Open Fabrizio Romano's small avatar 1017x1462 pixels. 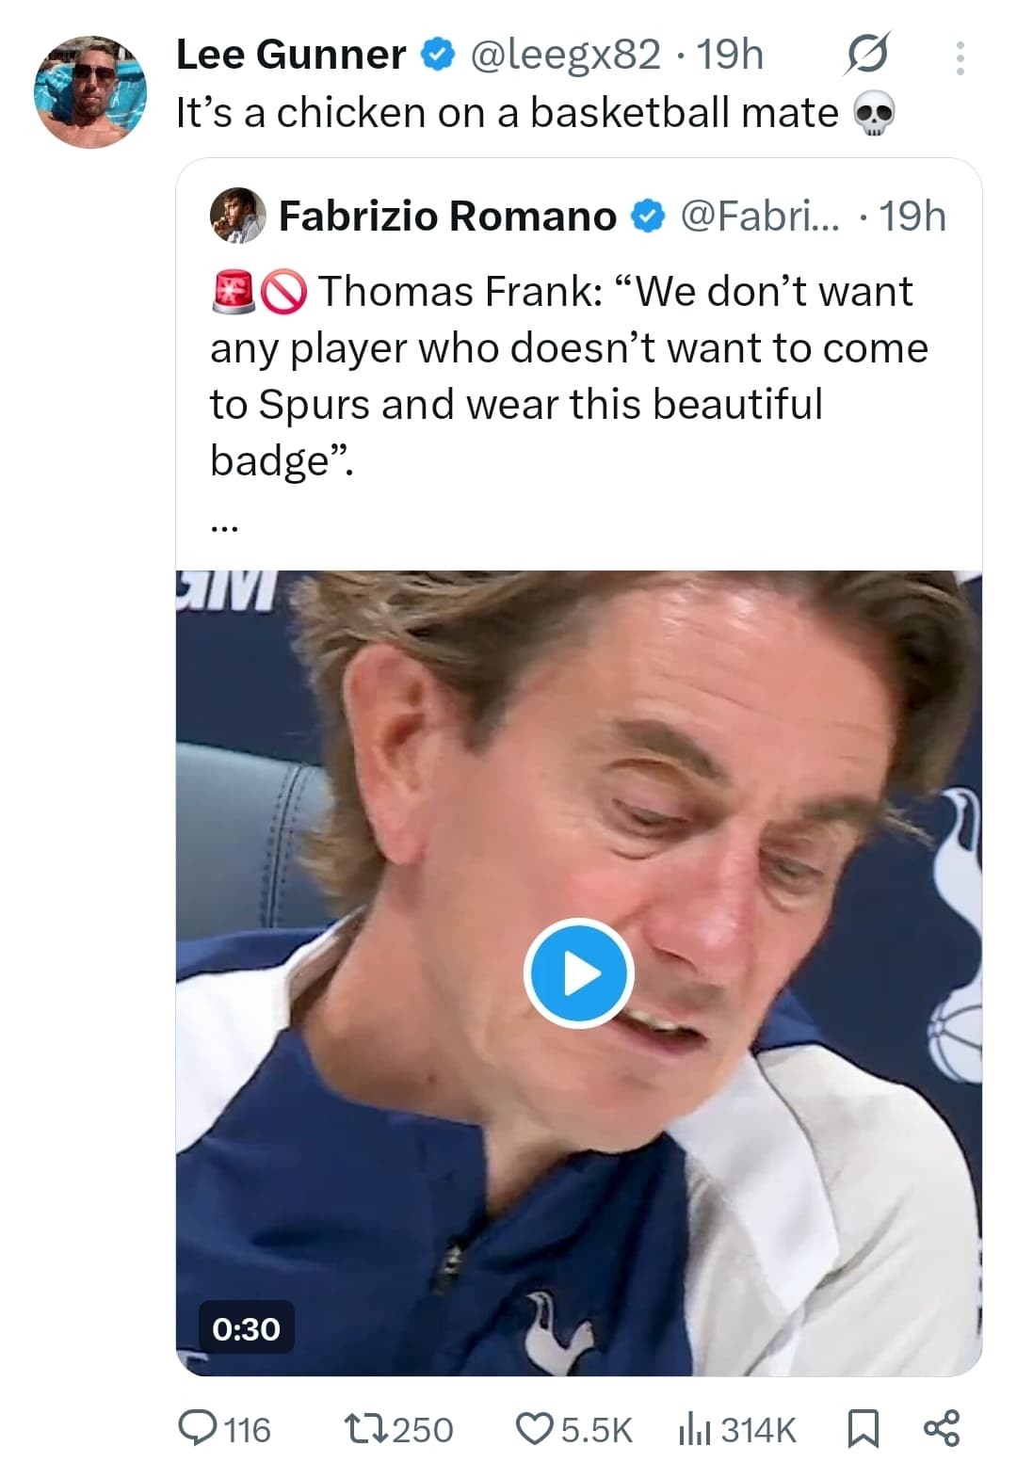(x=237, y=216)
